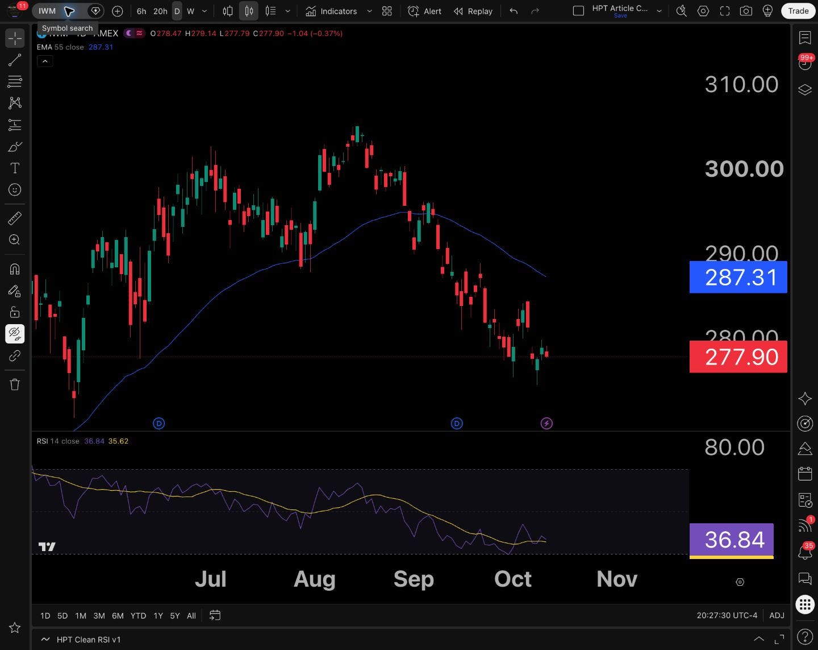Open the chat panel in right sidebar
This screenshot has height=650, width=818.
click(x=805, y=578)
